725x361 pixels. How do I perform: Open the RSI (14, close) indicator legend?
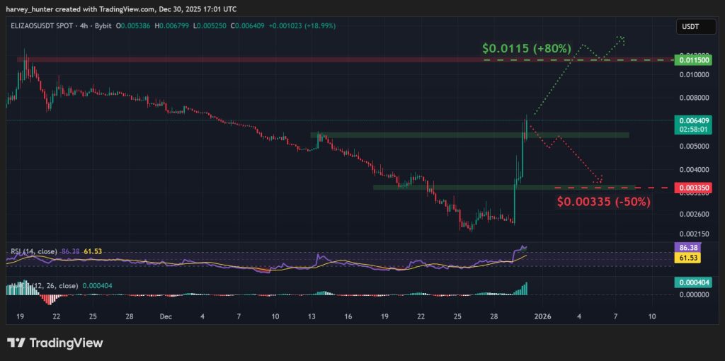pyautogui.click(x=33, y=251)
